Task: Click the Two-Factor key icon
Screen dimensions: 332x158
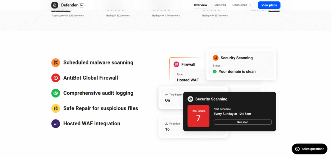Action: (167, 95)
